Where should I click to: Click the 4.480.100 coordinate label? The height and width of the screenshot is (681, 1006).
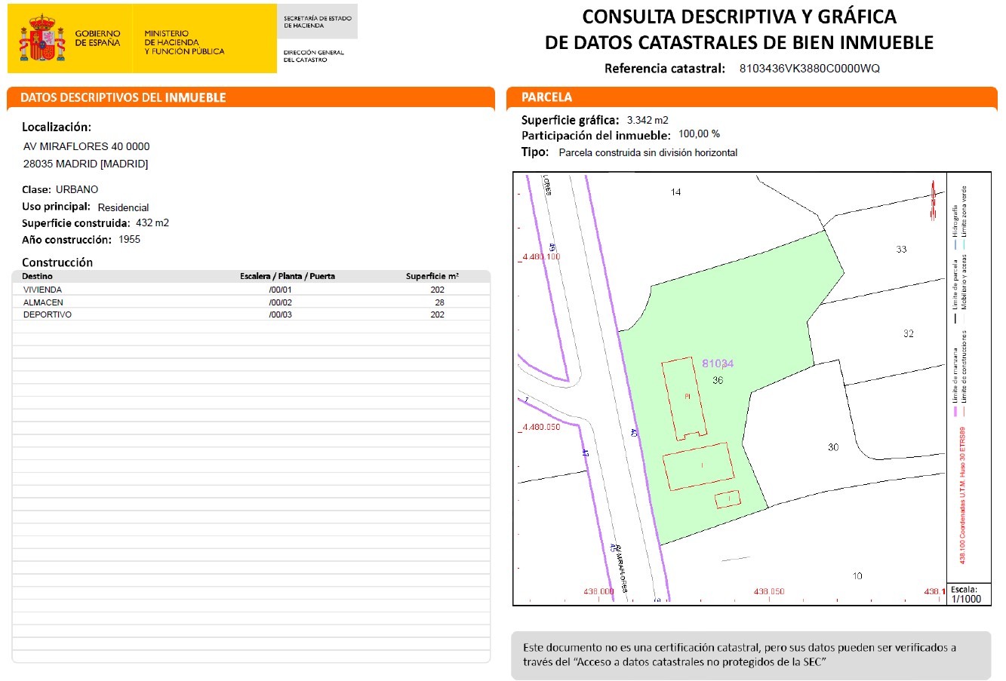tap(541, 256)
